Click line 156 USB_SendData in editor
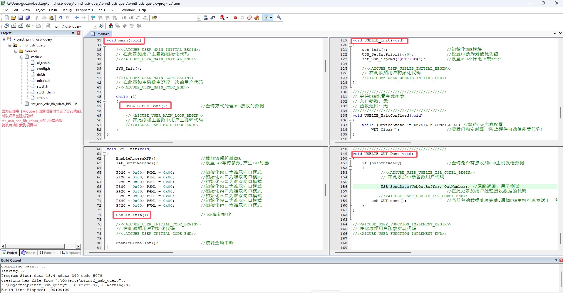The width and height of the screenshot is (563, 293). pos(395,187)
